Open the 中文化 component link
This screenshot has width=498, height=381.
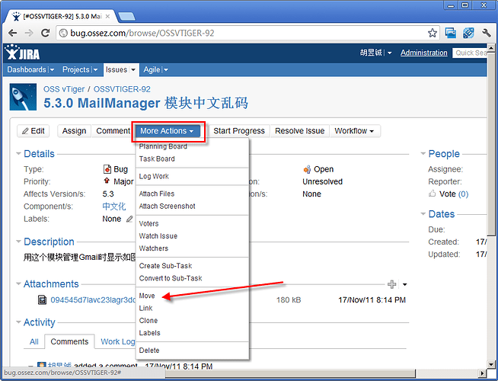click(x=114, y=207)
